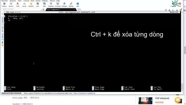Open the Session toolbar icon
The width and height of the screenshot is (186, 105).
tap(4, 5)
